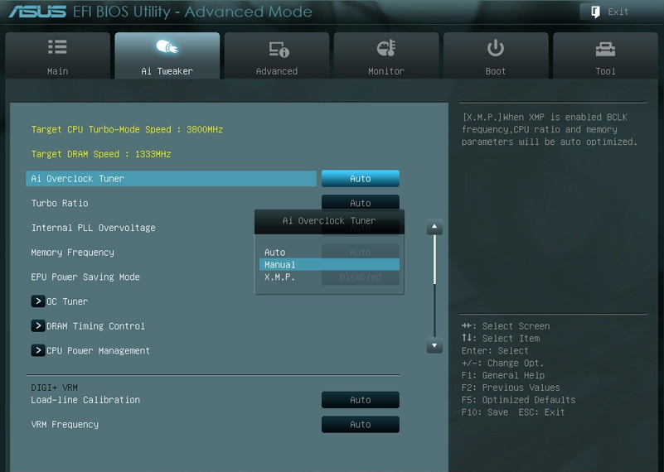
Task: Click the Boot tab power icon
Action: [495, 48]
